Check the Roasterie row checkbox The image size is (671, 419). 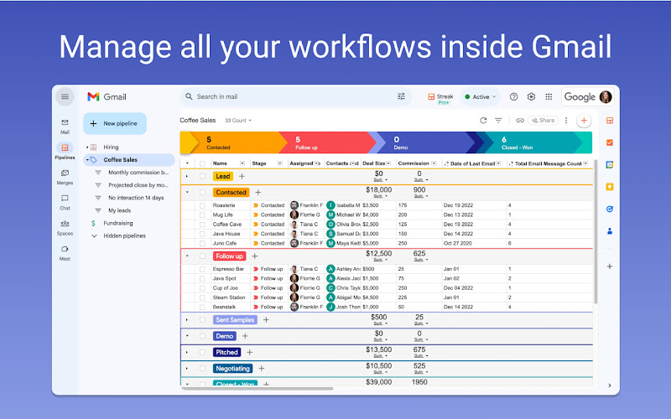(x=202, y=205)
